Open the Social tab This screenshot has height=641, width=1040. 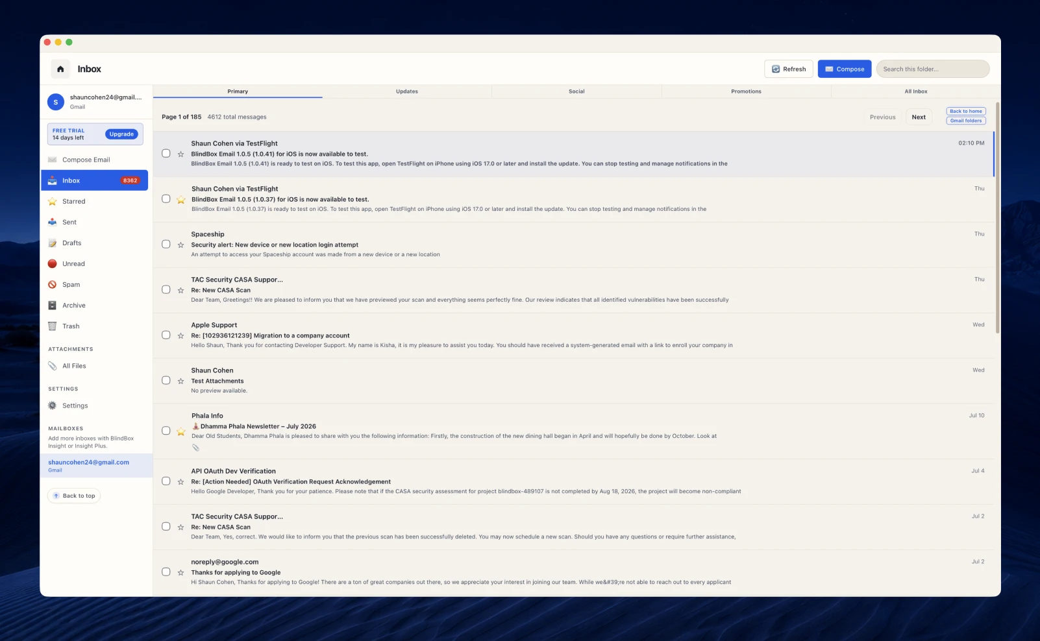(576, 91)
